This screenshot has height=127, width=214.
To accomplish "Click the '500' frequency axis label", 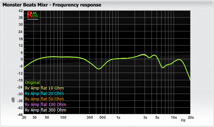I will coord(103,117).
